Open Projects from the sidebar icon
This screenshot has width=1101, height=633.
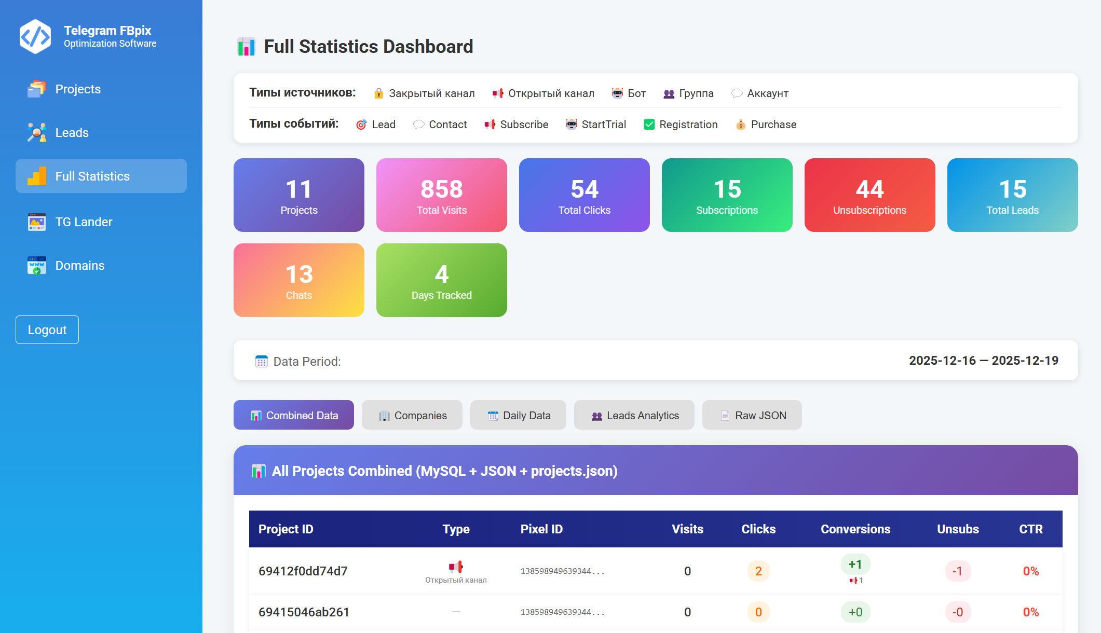(37, 89)
